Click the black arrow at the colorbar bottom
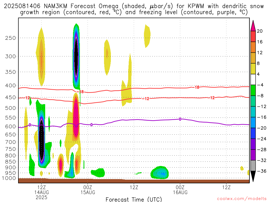Viewport: 269px width, 202px height. [x=253, y=176]
